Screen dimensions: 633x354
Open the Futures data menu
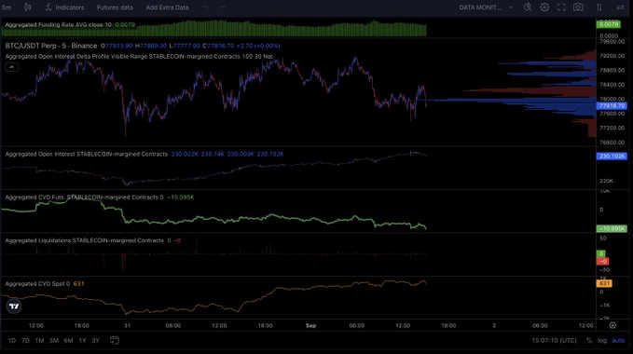(115, 7)
